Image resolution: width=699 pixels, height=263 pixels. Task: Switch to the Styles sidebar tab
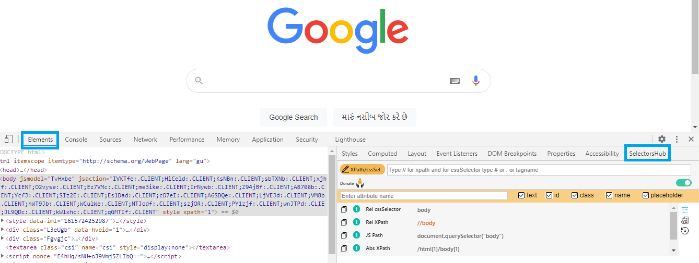350,154
